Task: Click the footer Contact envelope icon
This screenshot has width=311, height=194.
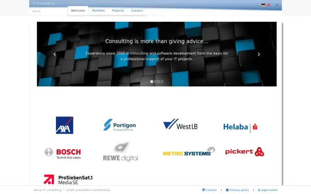Action: (204, 190)
